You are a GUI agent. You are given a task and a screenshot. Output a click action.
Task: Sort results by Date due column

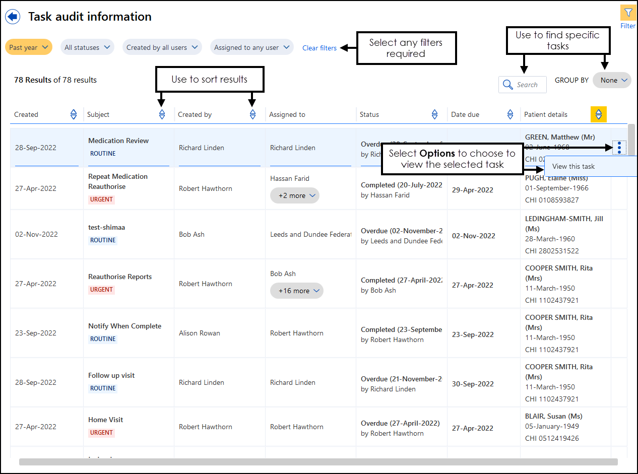coord(511,114)
